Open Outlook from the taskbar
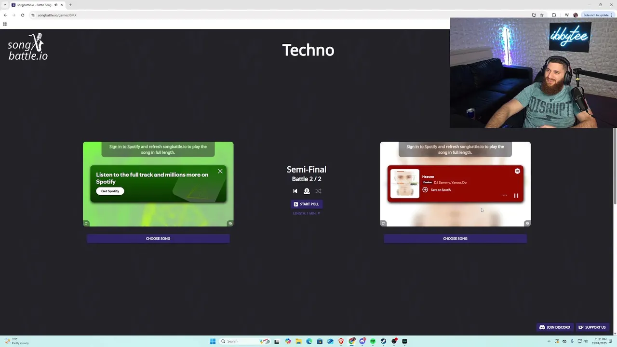Screen dimensions: 617x347 (330, 341)
